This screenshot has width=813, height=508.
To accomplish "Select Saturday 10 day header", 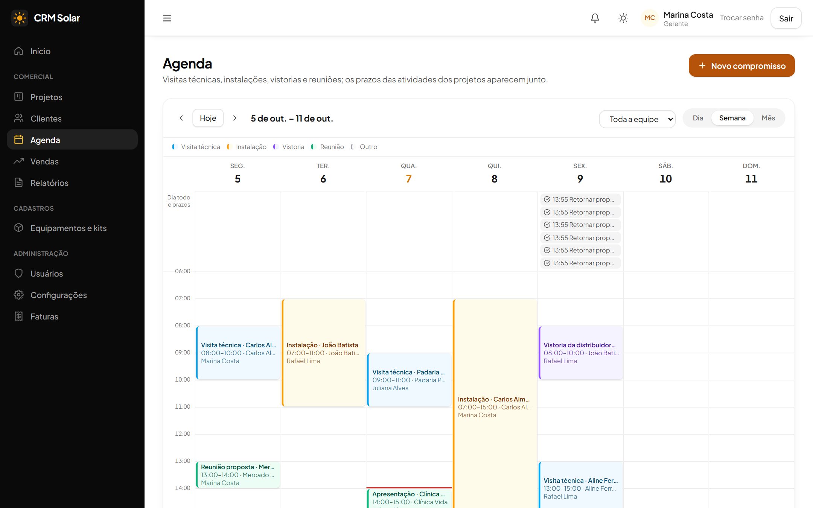I will pos(665,174).
